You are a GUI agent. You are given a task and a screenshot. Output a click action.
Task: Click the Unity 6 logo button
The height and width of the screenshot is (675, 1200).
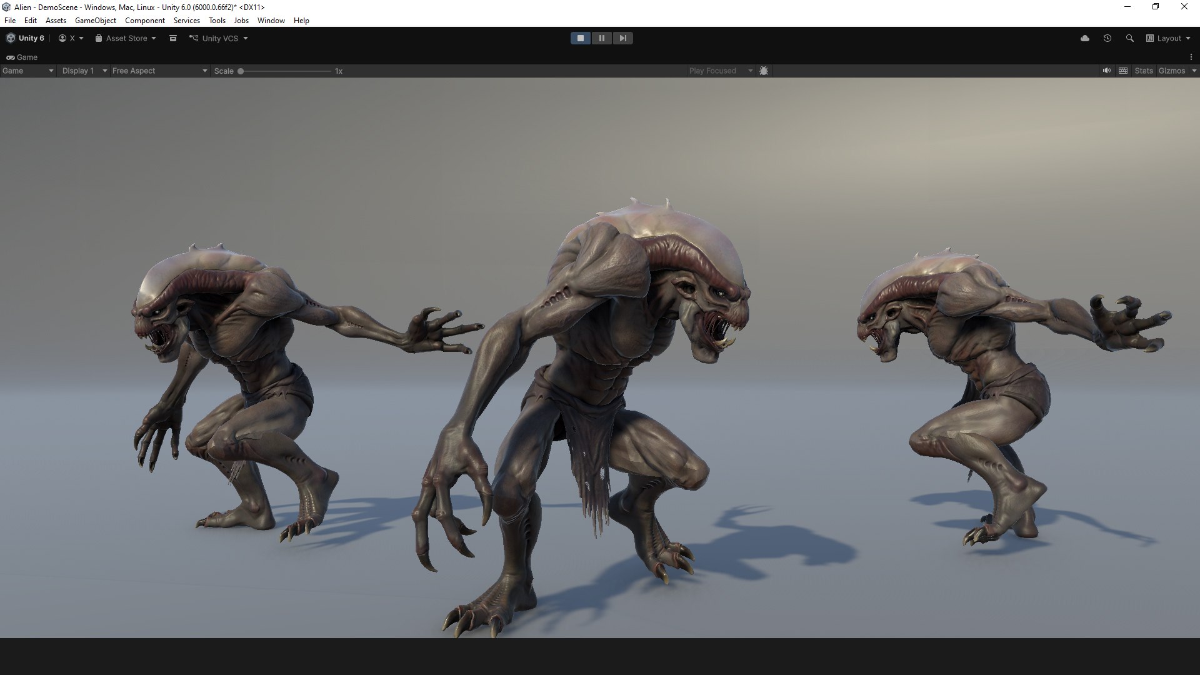tap(25, 38)
